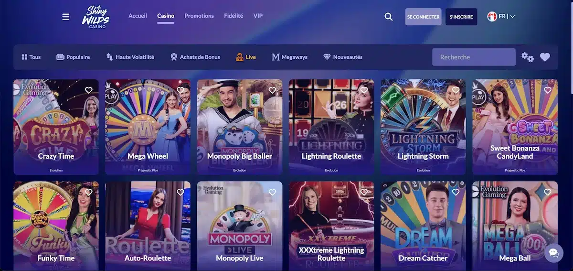
Task: Filter by Megaways games
Action: (289, 57)
